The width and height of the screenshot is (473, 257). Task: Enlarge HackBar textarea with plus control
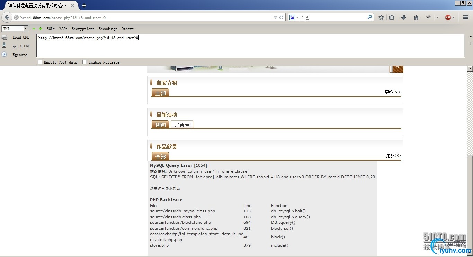[470, 44]
